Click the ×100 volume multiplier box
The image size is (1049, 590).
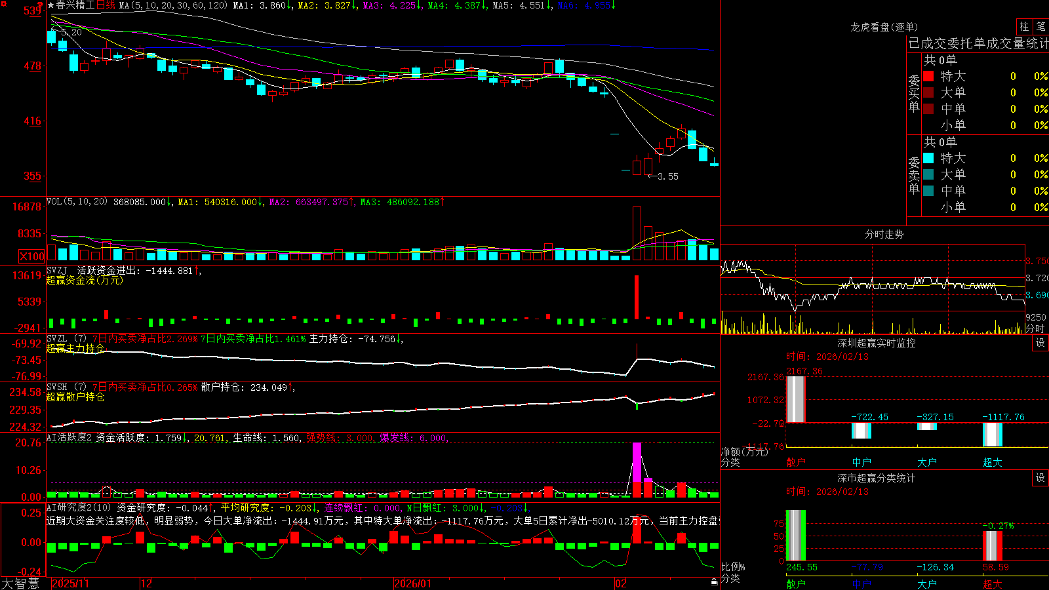31,256
